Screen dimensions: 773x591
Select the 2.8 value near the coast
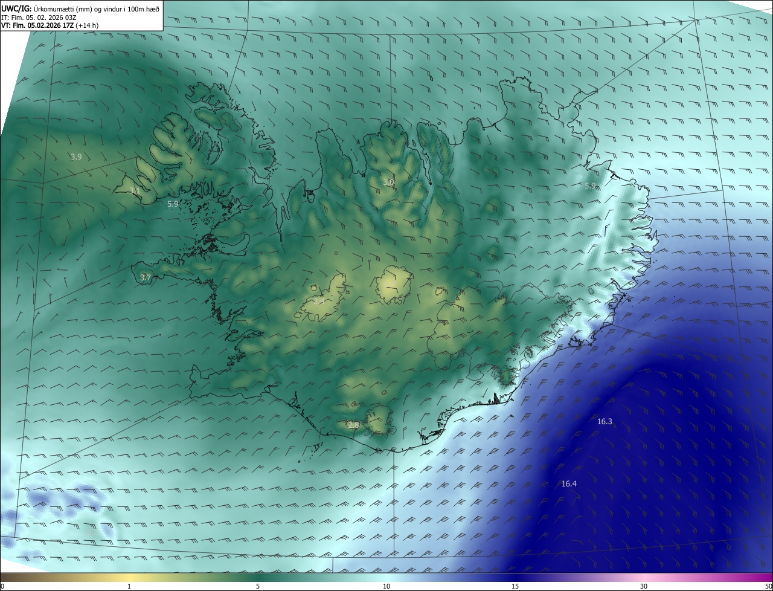click(x=354, y=425)
